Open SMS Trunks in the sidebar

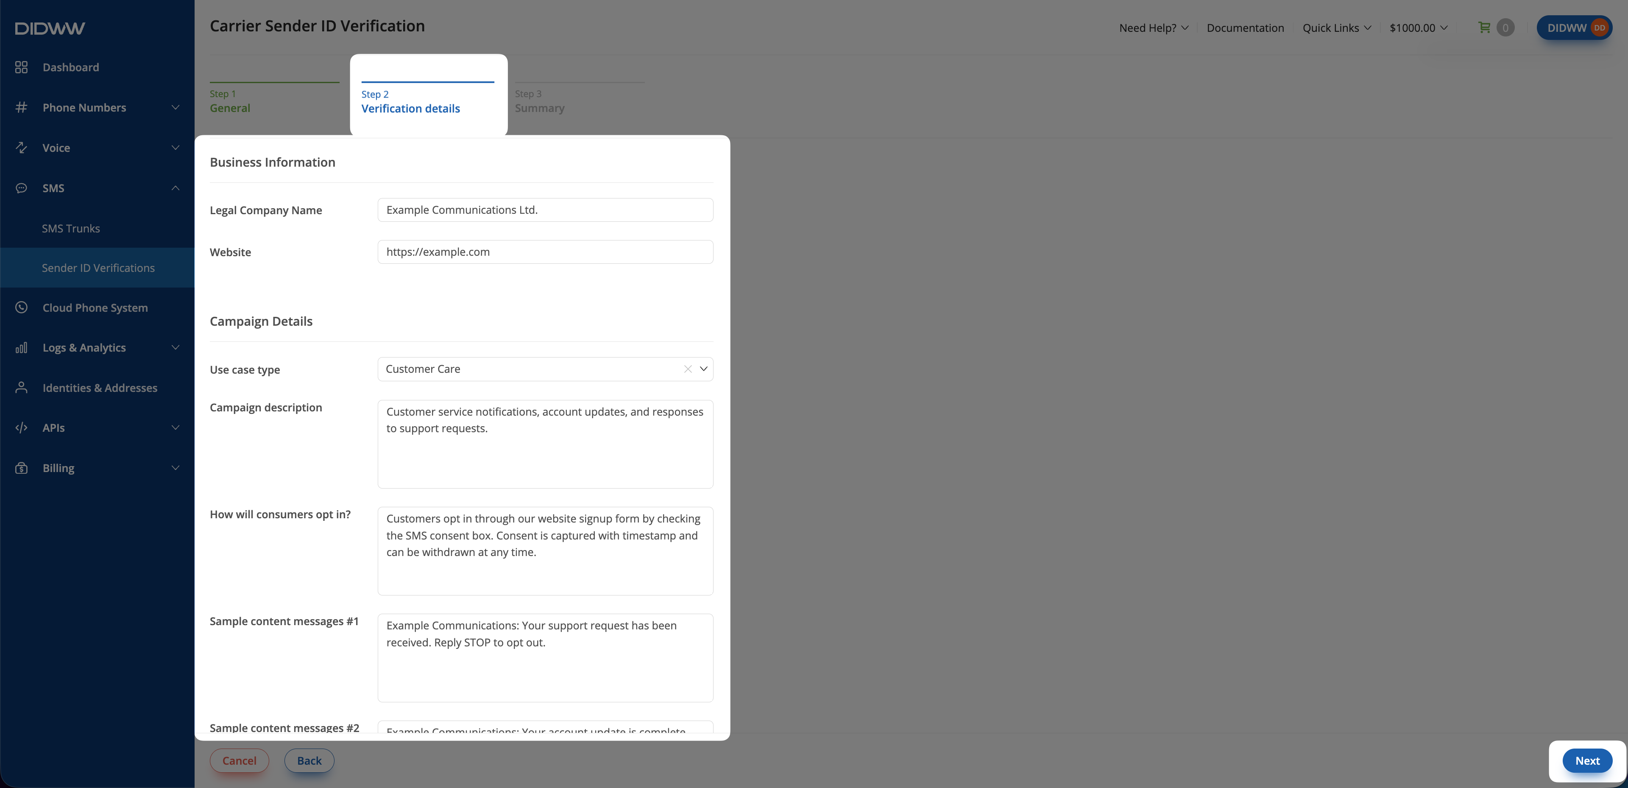71,228
